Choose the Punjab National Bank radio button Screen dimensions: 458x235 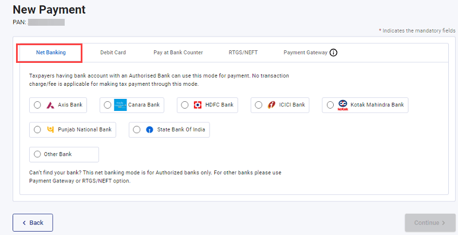coord(37,129)
